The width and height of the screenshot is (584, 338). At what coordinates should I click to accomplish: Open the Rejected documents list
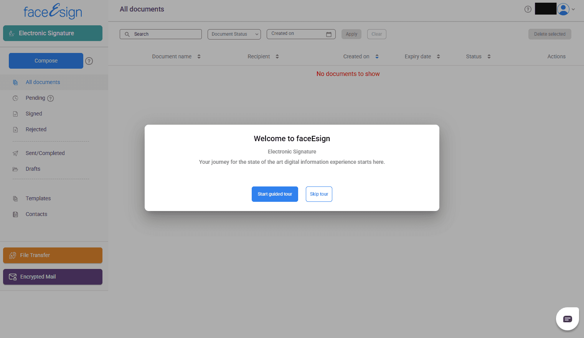[x=36, y=130]
